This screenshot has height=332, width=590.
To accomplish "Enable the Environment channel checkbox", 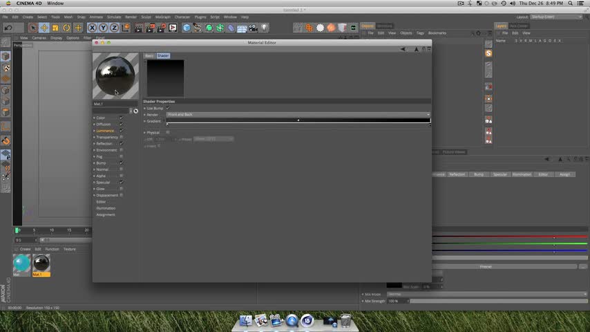I will coord(121,150).
